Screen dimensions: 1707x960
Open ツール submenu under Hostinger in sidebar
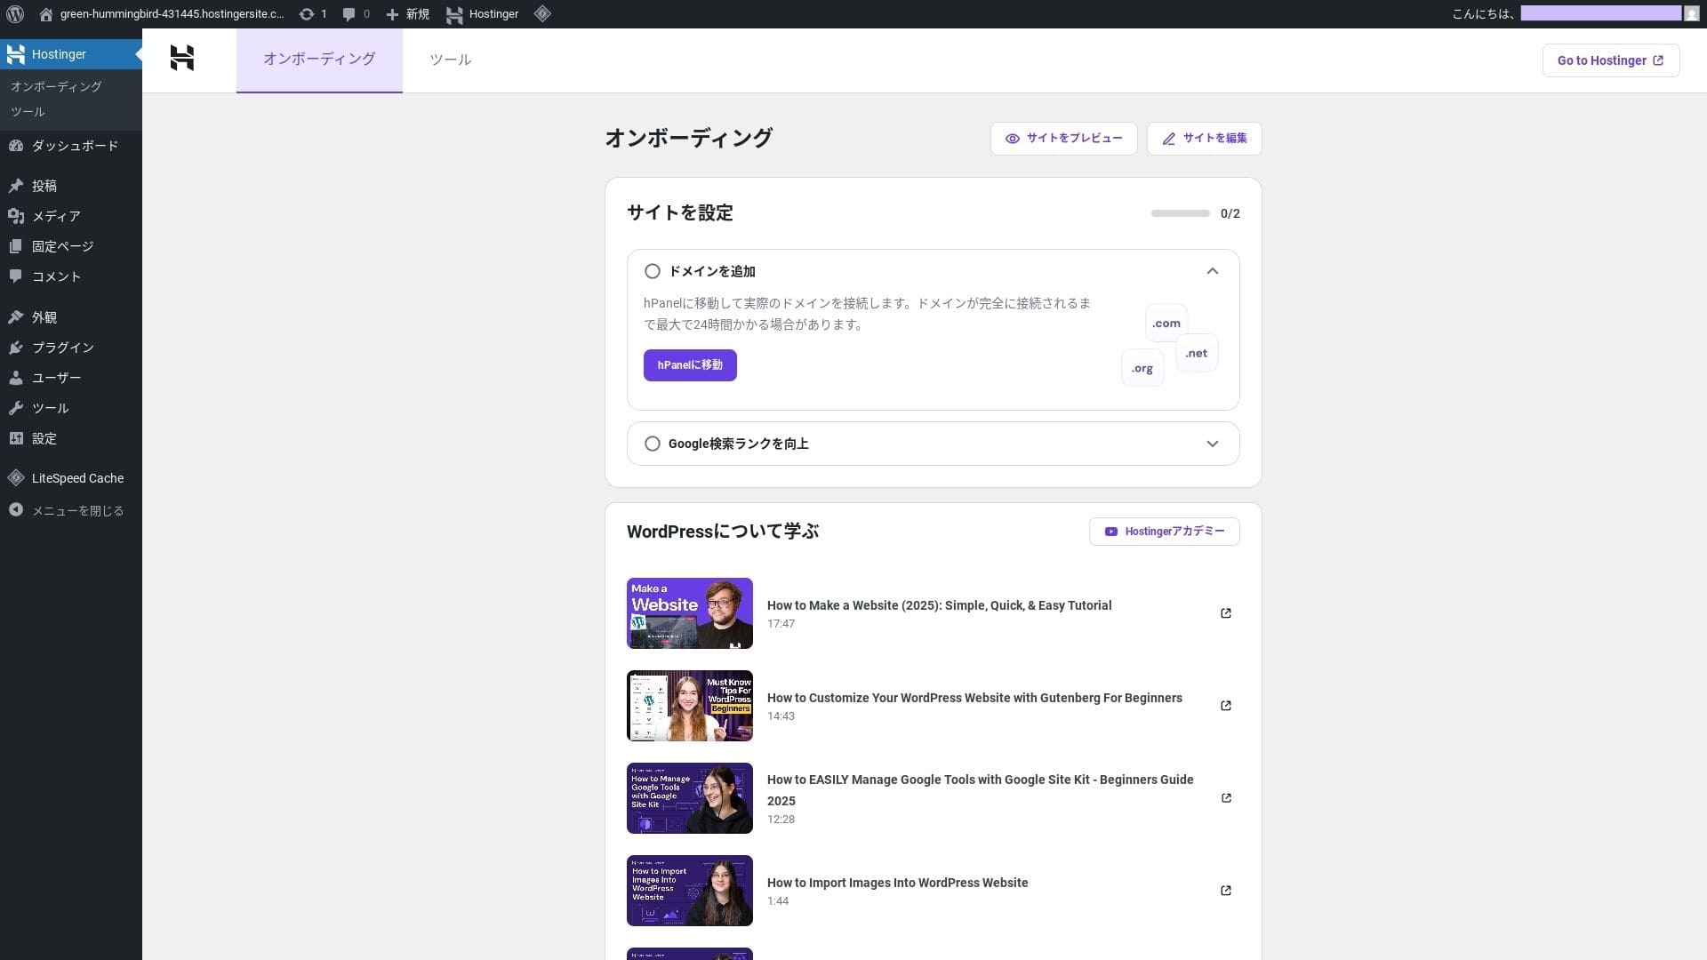28,111
